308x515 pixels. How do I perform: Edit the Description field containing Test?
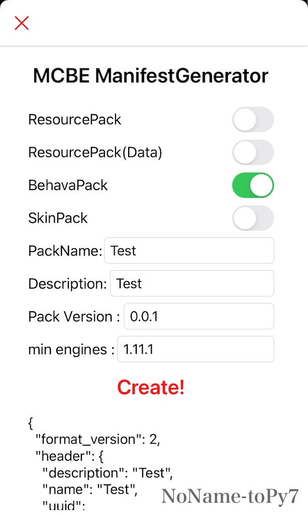tap(192, 284)
